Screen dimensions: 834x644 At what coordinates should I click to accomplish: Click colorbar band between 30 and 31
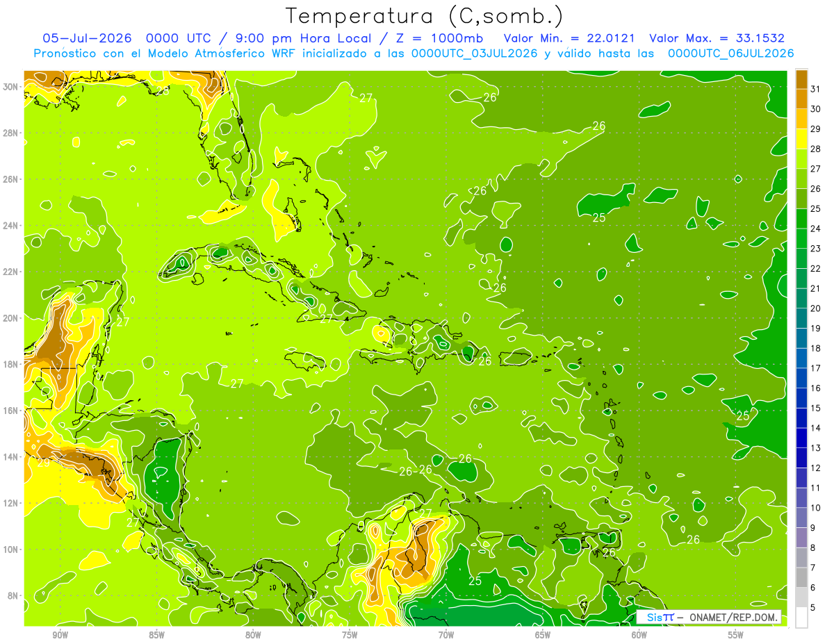(x=801, y=98)
